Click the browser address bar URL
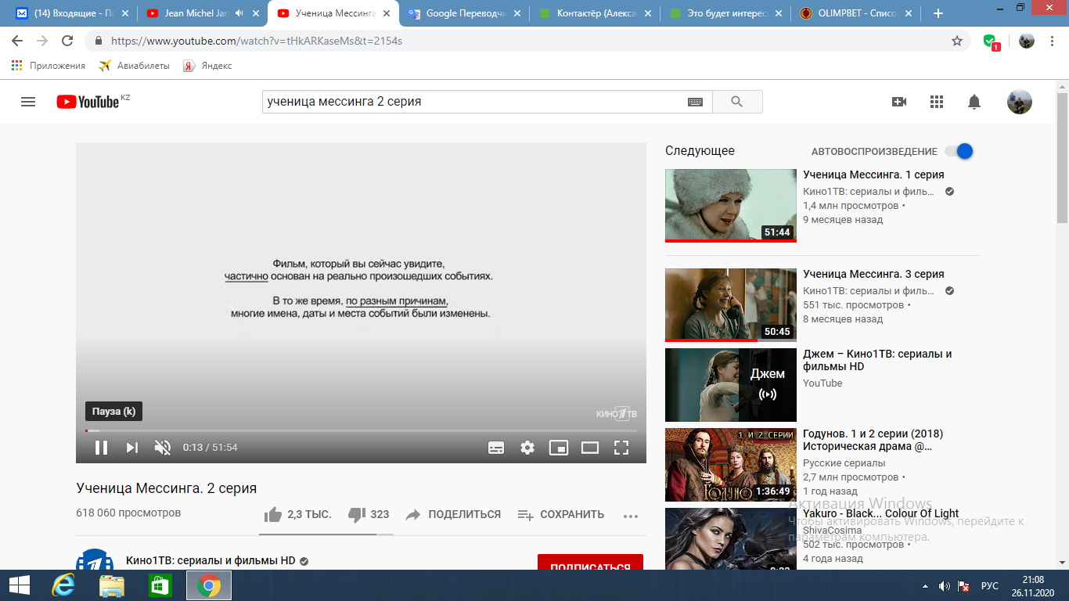The width and height of the screenshot is (1069, 601). click(257, 41)
